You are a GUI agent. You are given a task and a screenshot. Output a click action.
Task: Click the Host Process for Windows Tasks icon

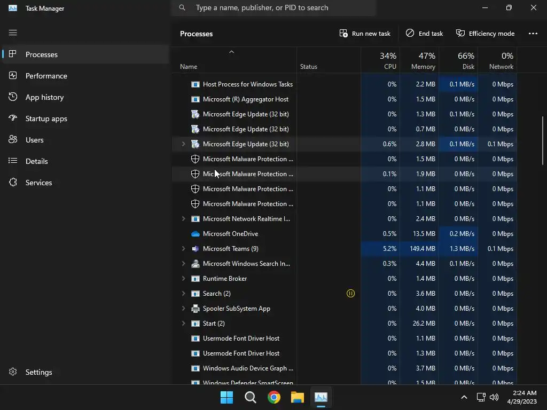coord(196,84)
